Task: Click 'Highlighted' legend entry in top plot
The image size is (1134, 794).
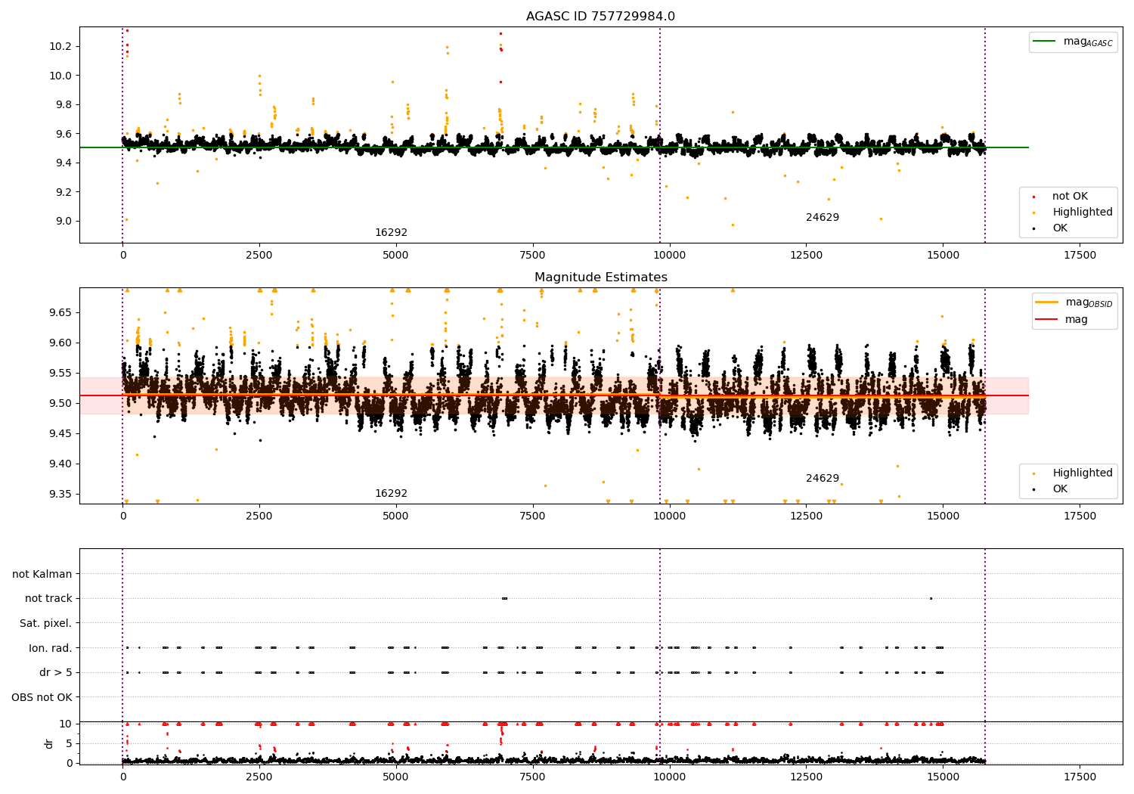Action: tap(1082, 212)
